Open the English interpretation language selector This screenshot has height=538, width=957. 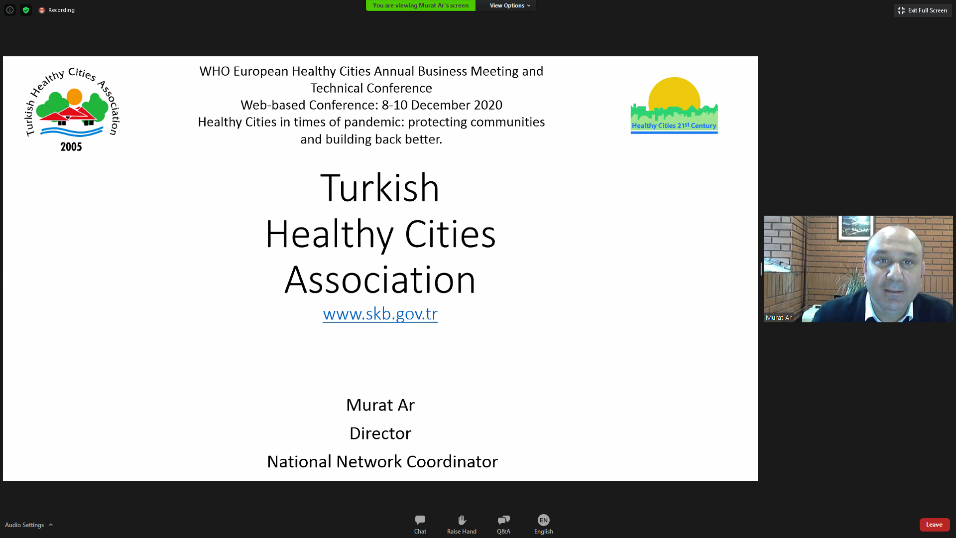(544, 525)
